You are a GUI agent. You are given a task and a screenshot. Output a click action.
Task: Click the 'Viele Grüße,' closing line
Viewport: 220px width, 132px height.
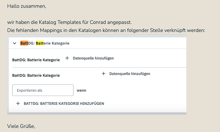(21, 126)
